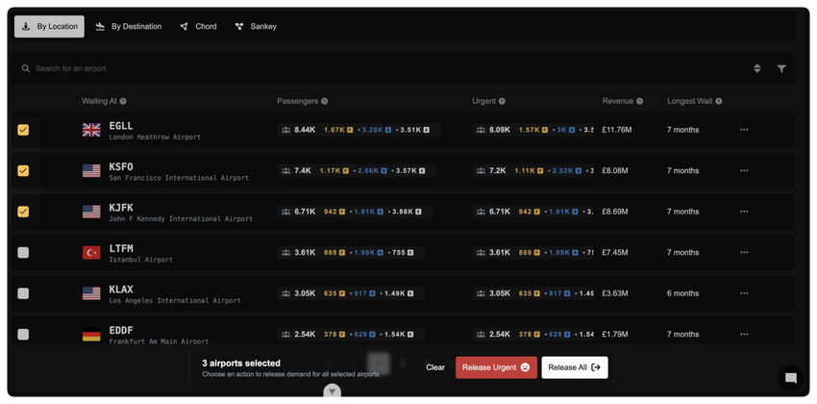Click info icon beside Passengers header
Image resolution: width=817 pixels, height=404 pixels.
click(324, 101)
